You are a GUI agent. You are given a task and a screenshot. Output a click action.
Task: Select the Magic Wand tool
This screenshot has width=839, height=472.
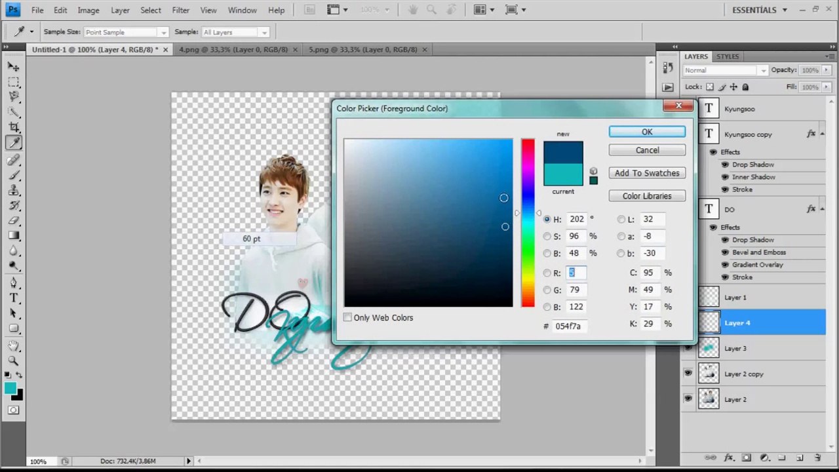14,111
